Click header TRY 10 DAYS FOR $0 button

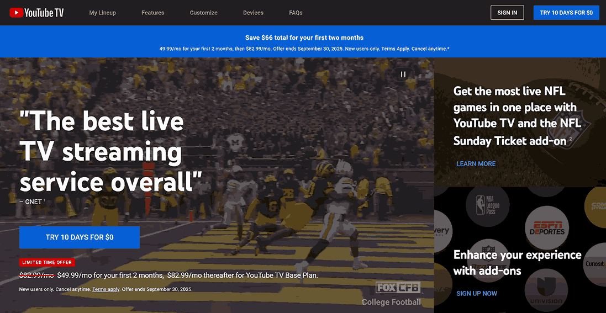click(x=566, y=12)
